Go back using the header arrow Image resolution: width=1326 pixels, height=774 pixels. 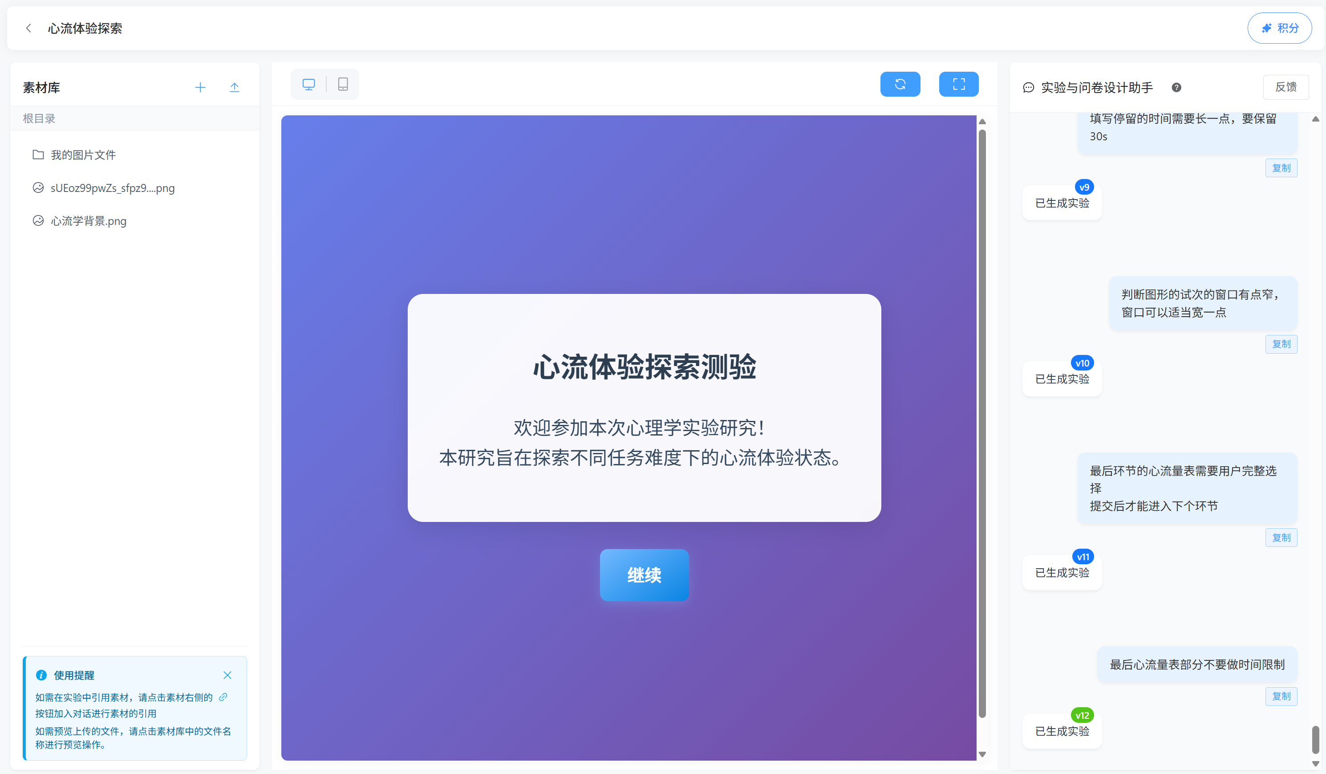(x=28, y=28)
